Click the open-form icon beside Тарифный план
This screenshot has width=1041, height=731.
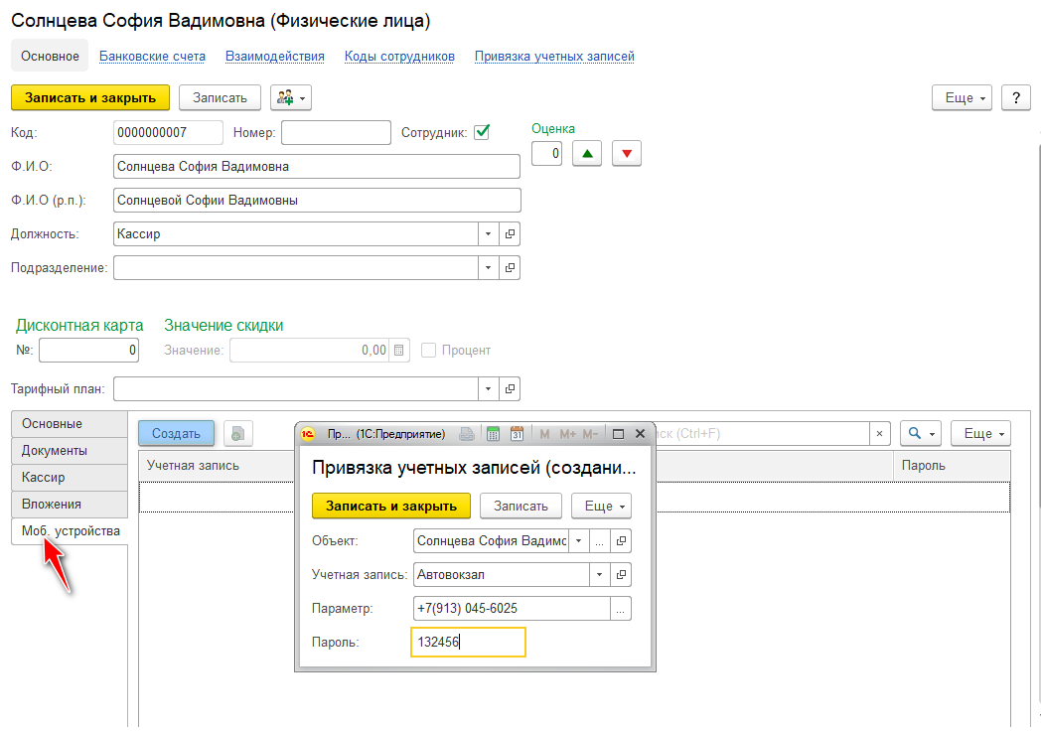(511, 388)
